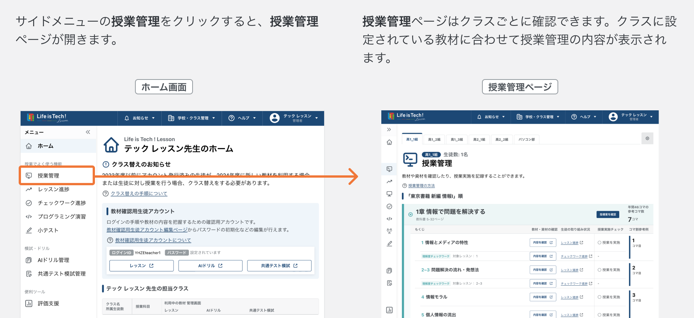Screen dimensions: 694x318
Task: Open ヘルプ dropdown on home screen
Action: (242, 118)
